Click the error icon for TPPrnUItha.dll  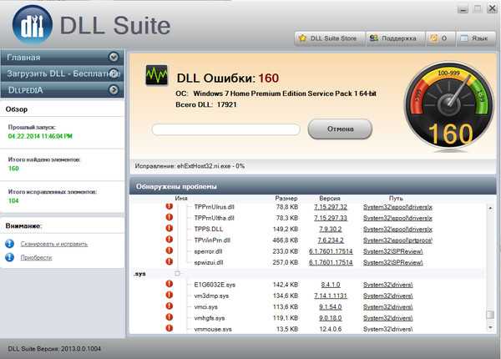click(x=170, y=217)
